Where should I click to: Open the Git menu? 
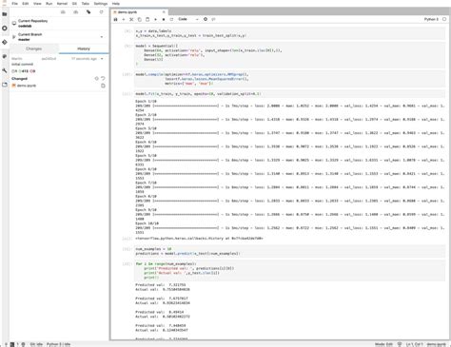(x=74, y=4)
